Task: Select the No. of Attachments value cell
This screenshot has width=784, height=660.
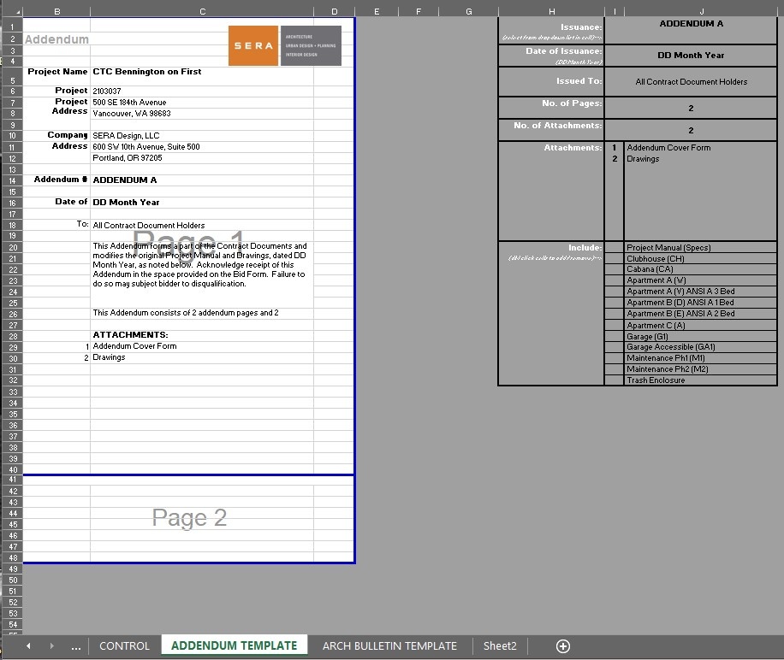Action: tap(691, 130)
